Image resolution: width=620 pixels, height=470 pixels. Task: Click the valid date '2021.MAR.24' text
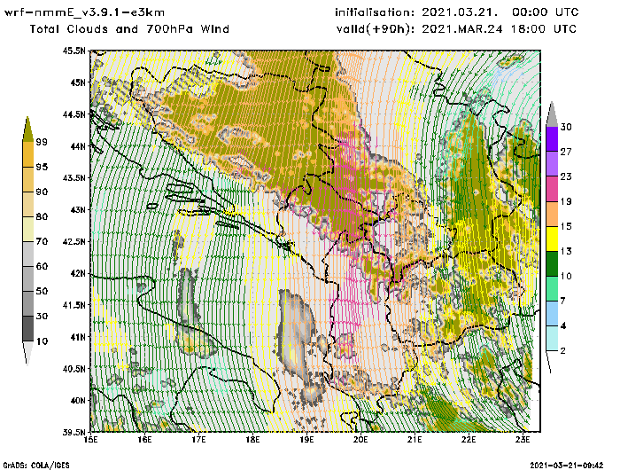tap(462, 29)
